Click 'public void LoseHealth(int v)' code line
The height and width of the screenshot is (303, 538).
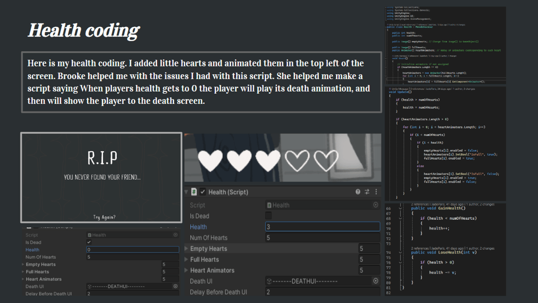pos(445,252)
